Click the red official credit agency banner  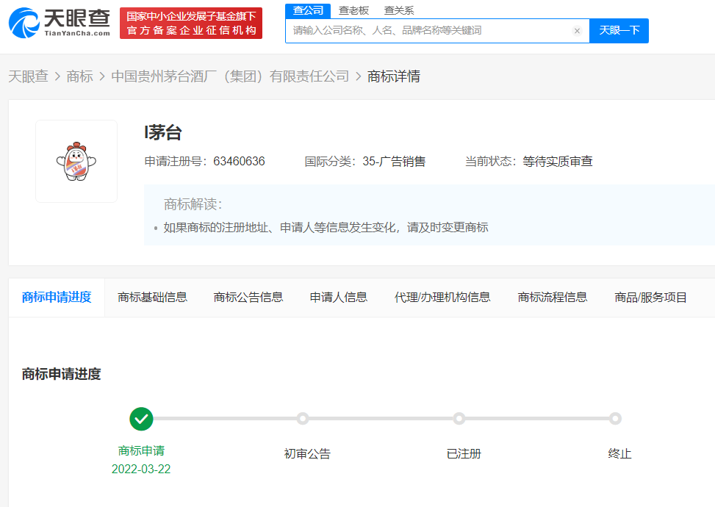tap(190, 24)
